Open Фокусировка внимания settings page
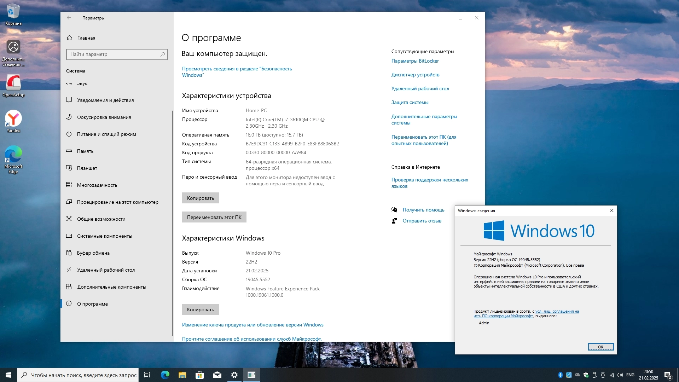 click(x=104, y=117)
